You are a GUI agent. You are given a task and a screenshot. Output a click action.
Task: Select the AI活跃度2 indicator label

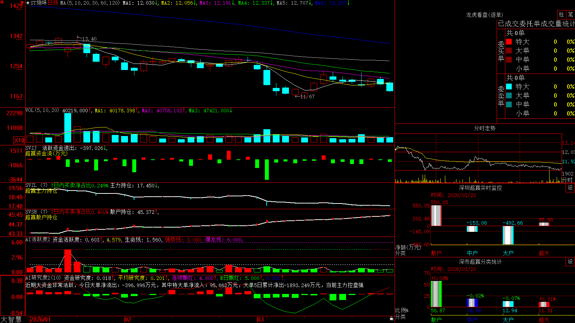coord(38,239)
